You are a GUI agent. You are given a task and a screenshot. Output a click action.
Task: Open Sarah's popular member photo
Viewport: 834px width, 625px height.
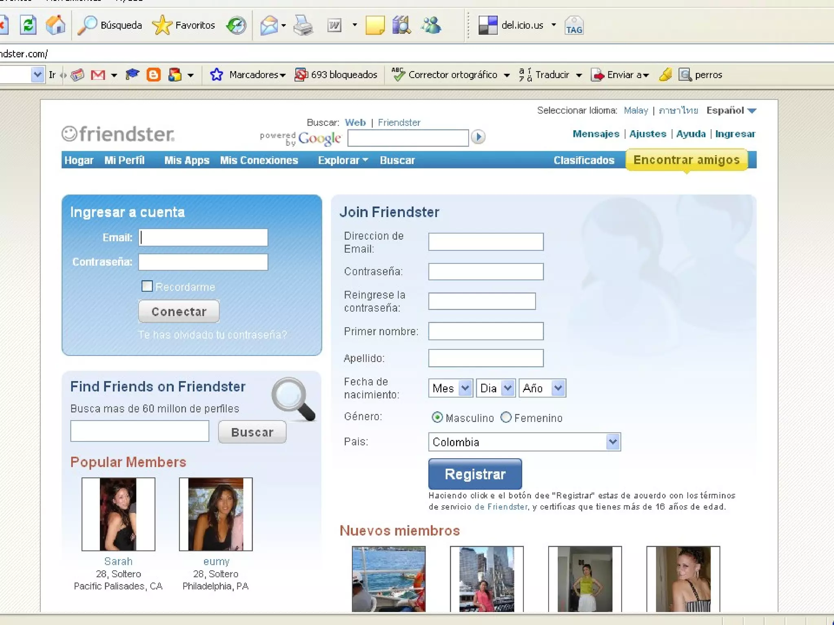tap(118, 514)
